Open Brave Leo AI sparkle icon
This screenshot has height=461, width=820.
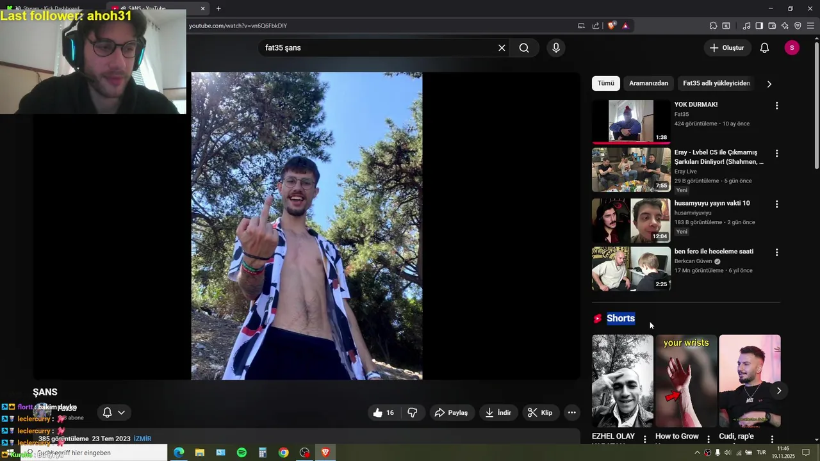[785, 26]
